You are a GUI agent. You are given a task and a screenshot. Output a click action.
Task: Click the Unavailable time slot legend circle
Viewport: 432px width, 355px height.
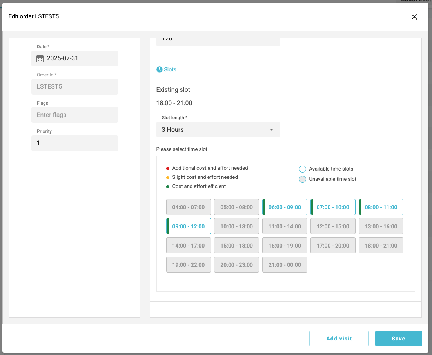point(302,179)
